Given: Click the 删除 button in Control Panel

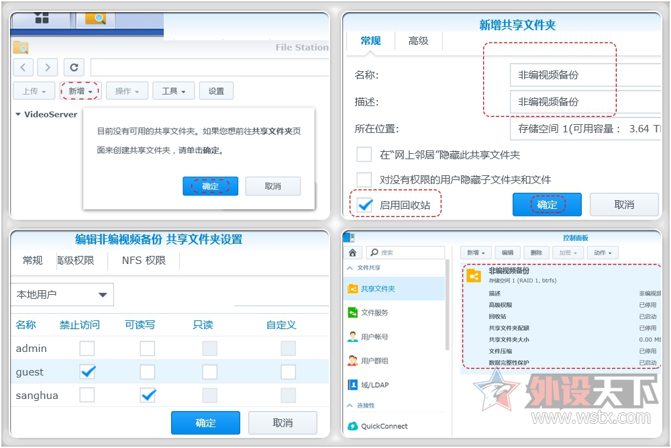Looking at the screenshot, I should 536,253.
